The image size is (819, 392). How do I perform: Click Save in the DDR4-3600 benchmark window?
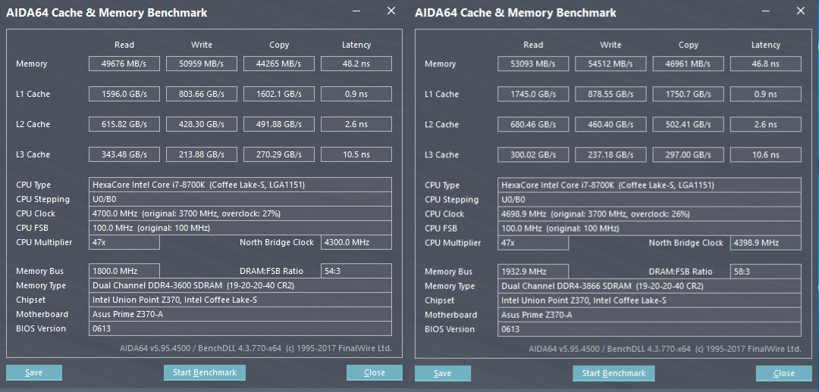[34, 372]
